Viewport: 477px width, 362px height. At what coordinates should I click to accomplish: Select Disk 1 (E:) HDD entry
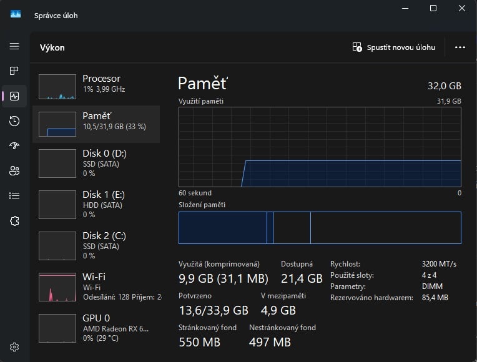(x=96, y=204)
